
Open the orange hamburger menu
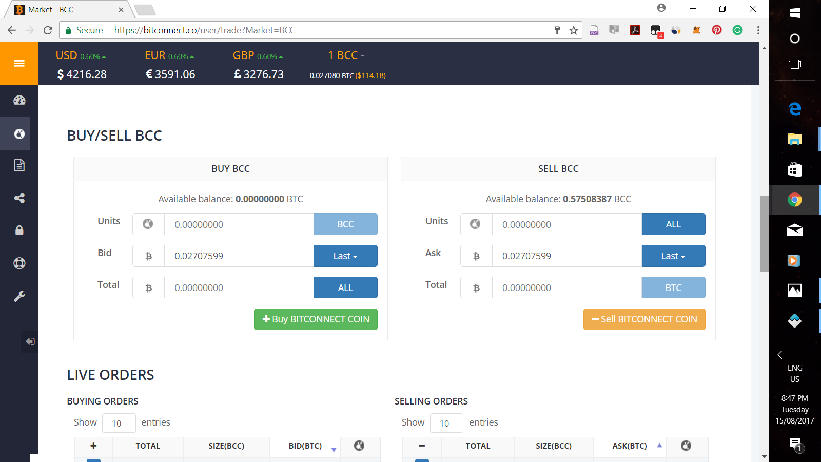pos(19,63)
